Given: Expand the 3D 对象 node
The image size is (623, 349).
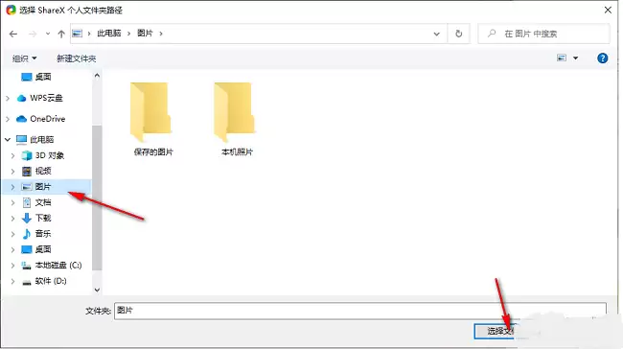Looking at the screenshot, I should click(12, 155).
